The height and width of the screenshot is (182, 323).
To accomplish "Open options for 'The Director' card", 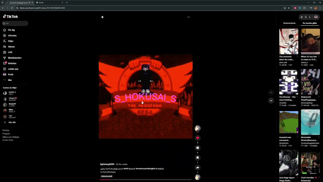I will coord(297,97).
